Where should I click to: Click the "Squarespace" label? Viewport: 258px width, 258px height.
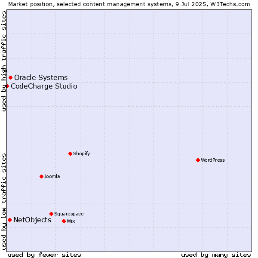[x=69, y=214]
